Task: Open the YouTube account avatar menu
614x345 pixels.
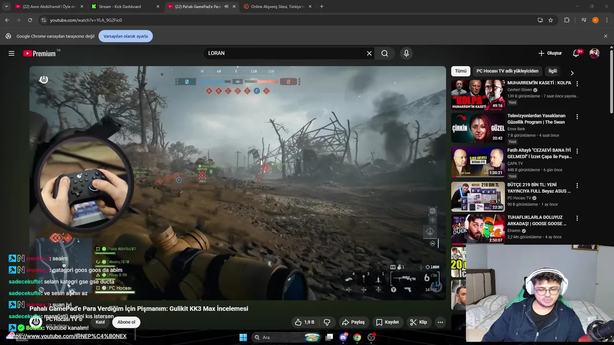Action: 594,53
